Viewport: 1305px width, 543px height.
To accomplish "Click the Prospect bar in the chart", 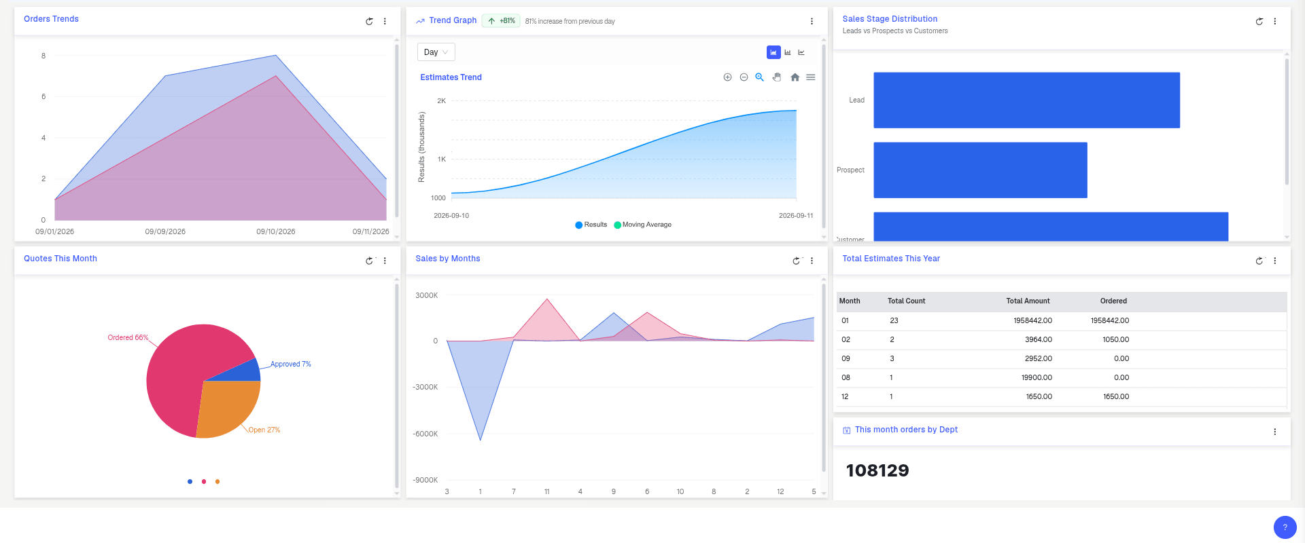I will [980, 170].
